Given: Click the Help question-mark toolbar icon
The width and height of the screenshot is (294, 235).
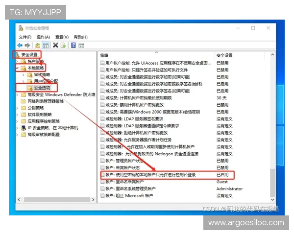Looking at the screenshot, I should tap(73, 45).
